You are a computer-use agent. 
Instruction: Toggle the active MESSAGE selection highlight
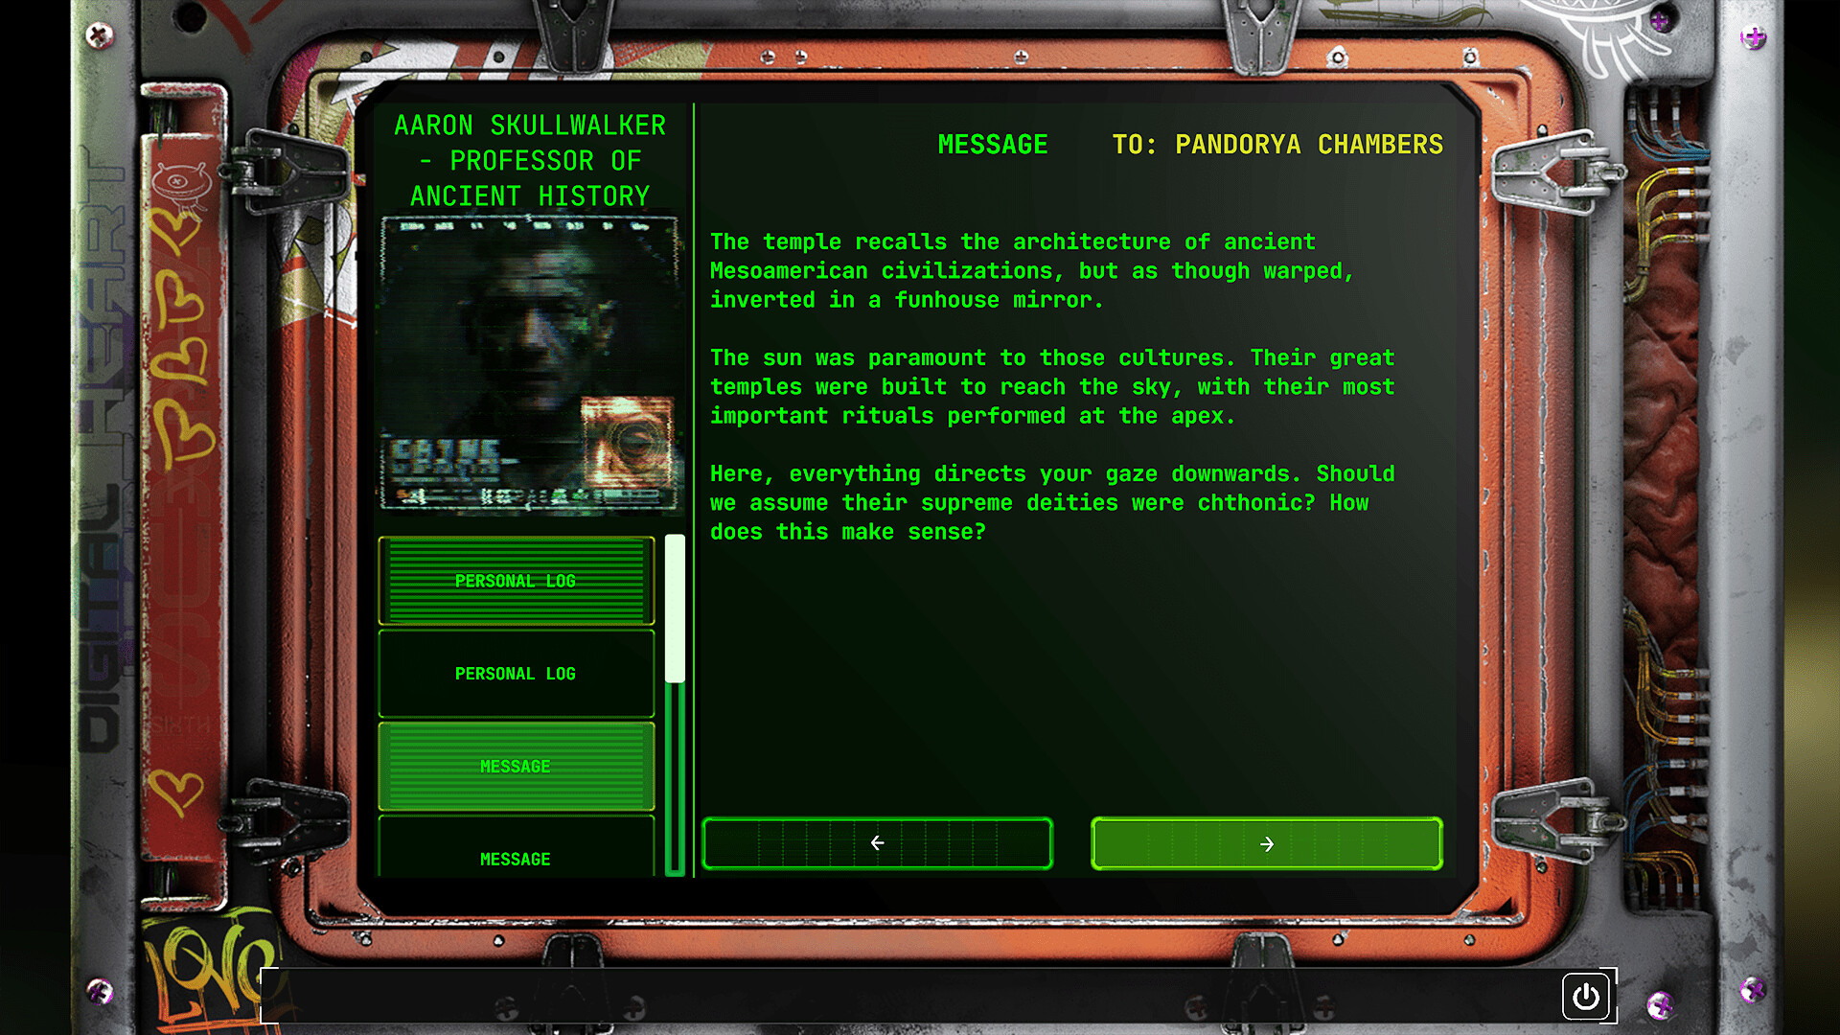coord(516,766)
